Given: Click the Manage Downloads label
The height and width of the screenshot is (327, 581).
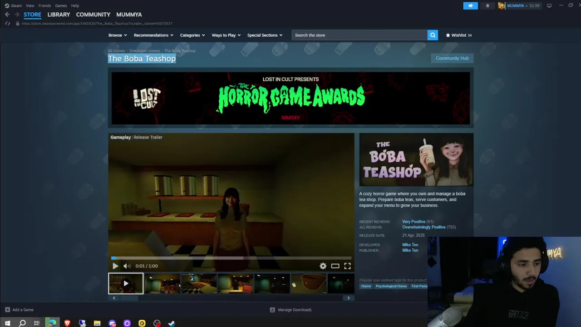Looking at the screenshot, I should [295, 310].
